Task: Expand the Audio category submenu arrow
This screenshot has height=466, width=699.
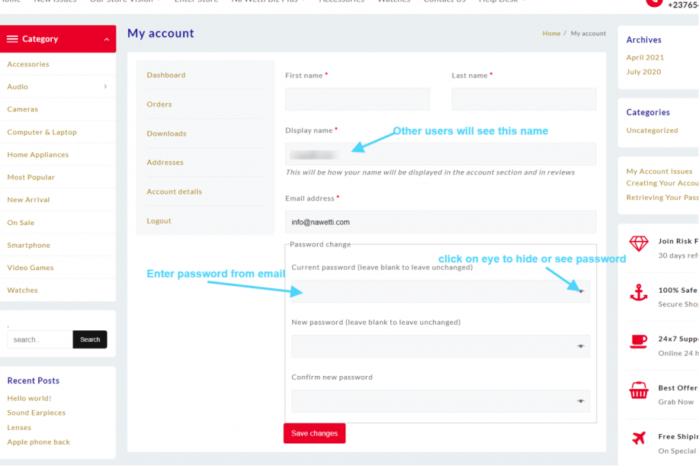Action: point(105,87)
